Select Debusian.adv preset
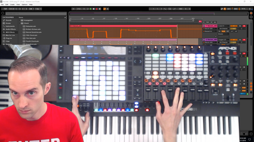This screenshot has height=142, width=254. coord(31,26)
